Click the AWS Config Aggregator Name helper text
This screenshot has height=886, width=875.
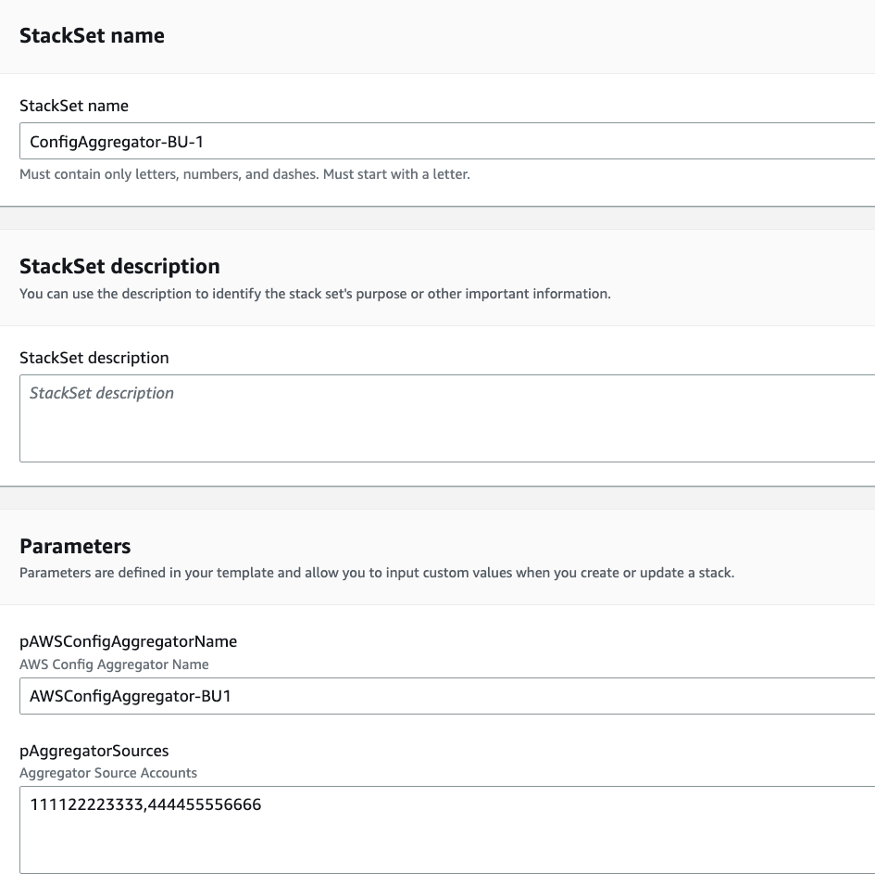[x=114, y=664]
